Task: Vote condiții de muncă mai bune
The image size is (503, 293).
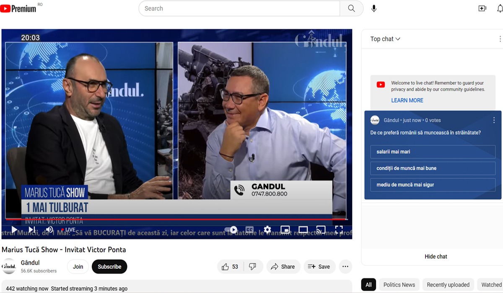Action: coord(433,168)
